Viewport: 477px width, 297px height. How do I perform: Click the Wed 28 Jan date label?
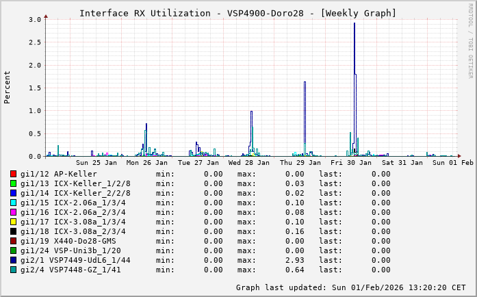coord(249,163)
